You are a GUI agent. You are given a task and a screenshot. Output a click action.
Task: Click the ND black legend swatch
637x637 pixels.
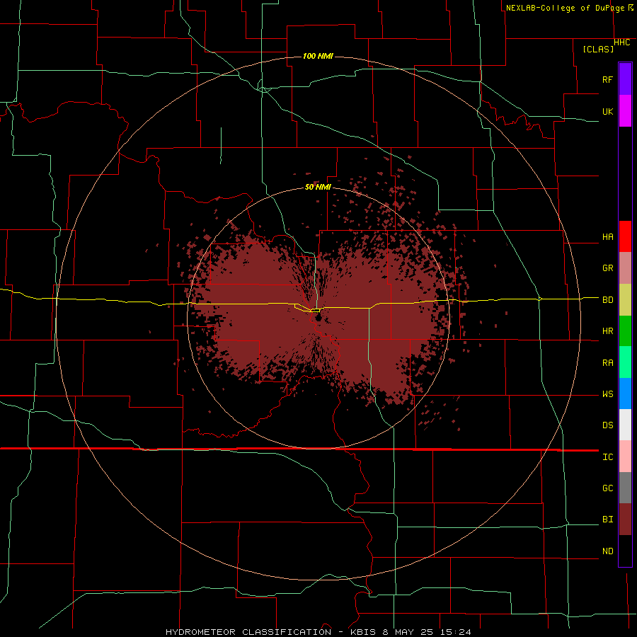tap(625, 551)
